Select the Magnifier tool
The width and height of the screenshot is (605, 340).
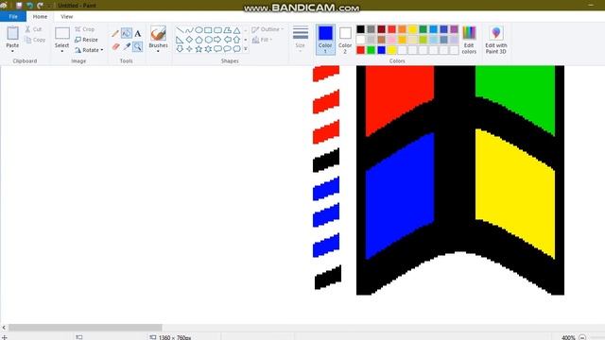coord(138,46)
